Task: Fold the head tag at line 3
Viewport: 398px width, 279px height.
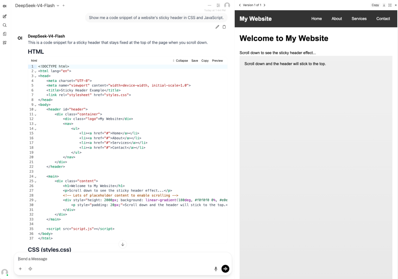Action: coord(35,76)
